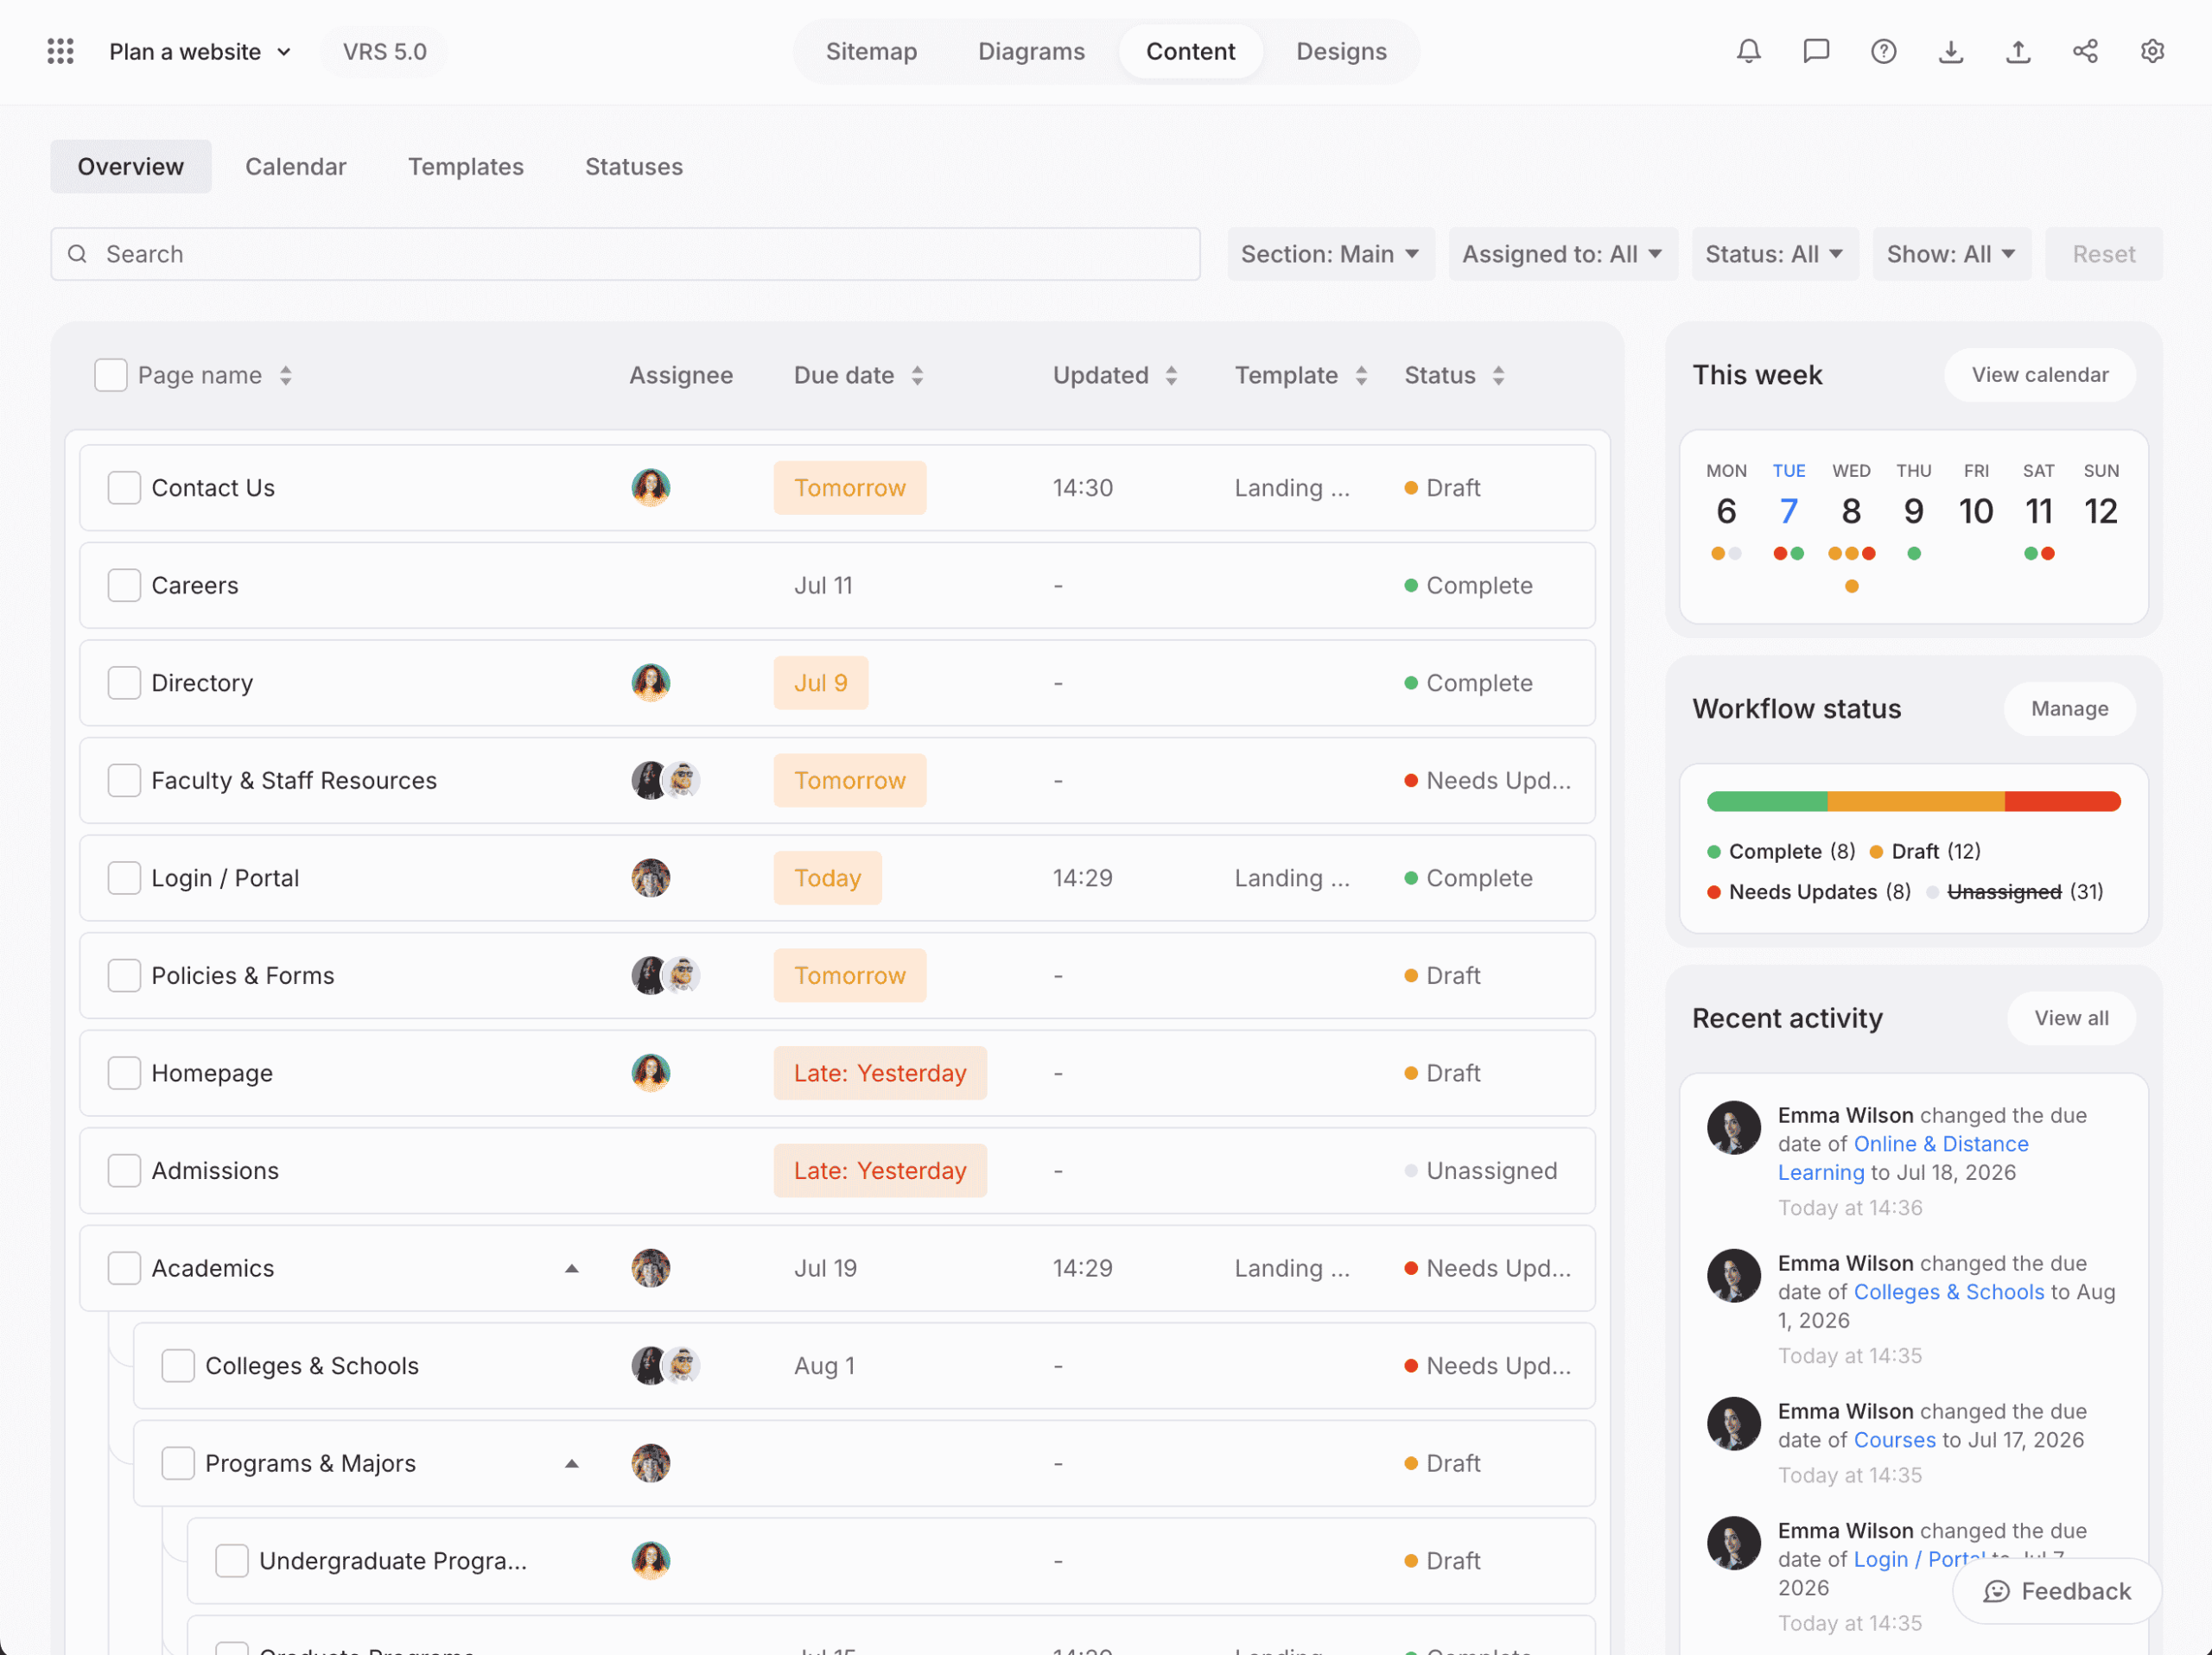Open notifications bell icon
This screenshot has height=1655, width=2212.
pos(1748,51)
